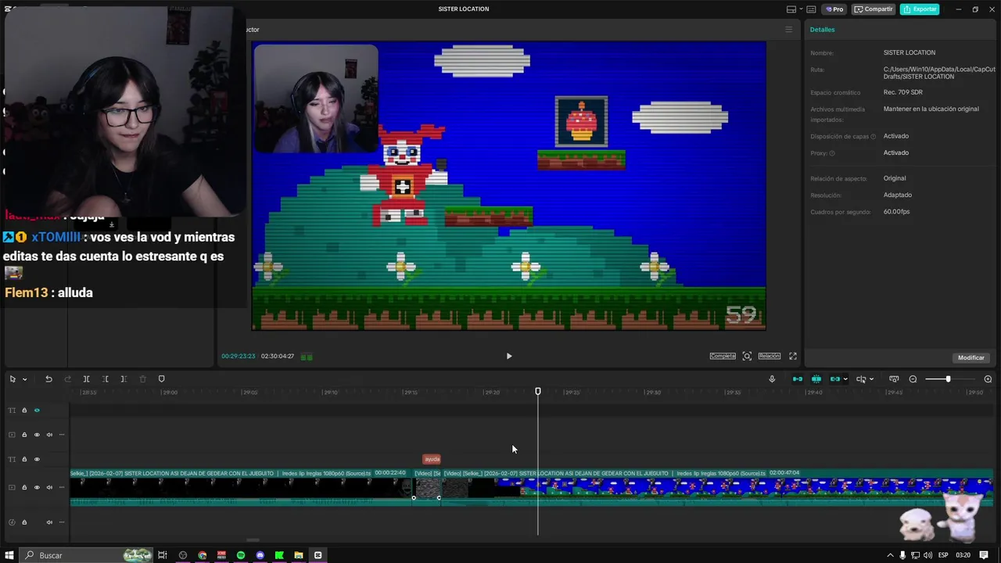The height and width of the screenshot is (563, 1001).
Task: Play the preview video
Action: 509,356
